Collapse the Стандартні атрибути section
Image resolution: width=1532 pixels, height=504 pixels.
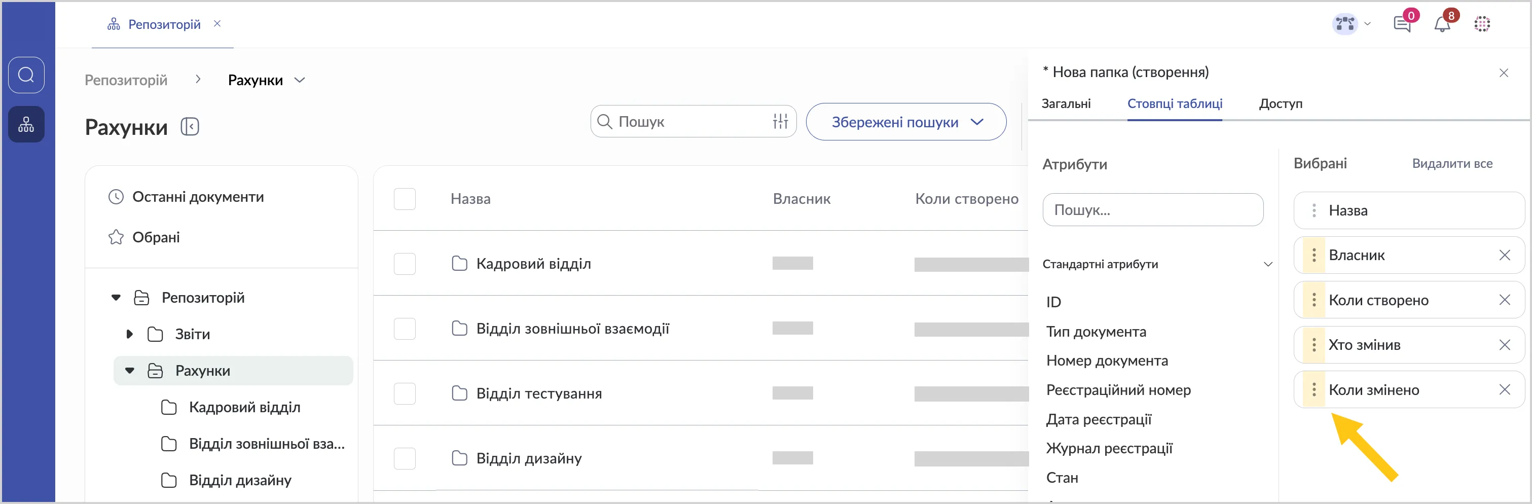pyautogui.click(x=1267, y=264)
